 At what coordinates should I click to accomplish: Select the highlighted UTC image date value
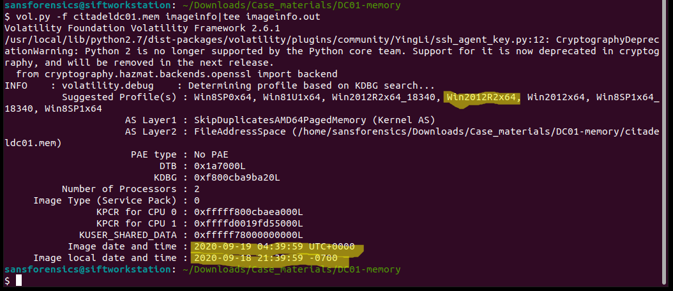pyautogui.click(x=275, y=247)
